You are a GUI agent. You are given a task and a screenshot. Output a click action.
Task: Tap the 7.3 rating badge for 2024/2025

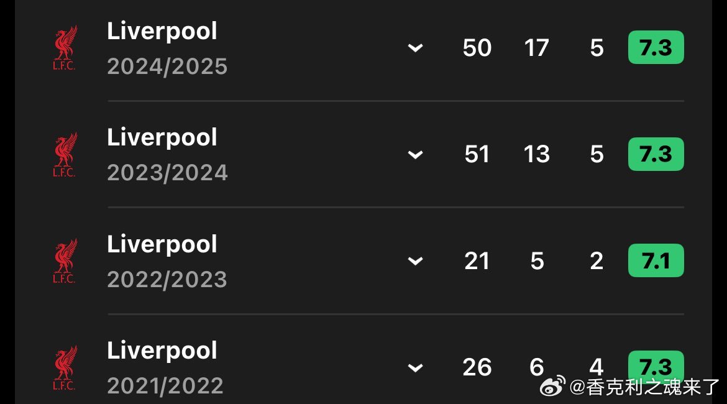pyautogui.click(x=656, y=47)
